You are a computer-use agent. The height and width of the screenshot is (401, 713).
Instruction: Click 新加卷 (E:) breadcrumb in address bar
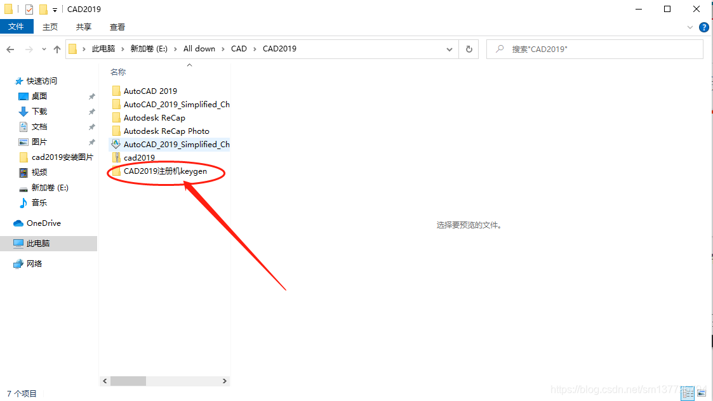(x=149, y=49)
